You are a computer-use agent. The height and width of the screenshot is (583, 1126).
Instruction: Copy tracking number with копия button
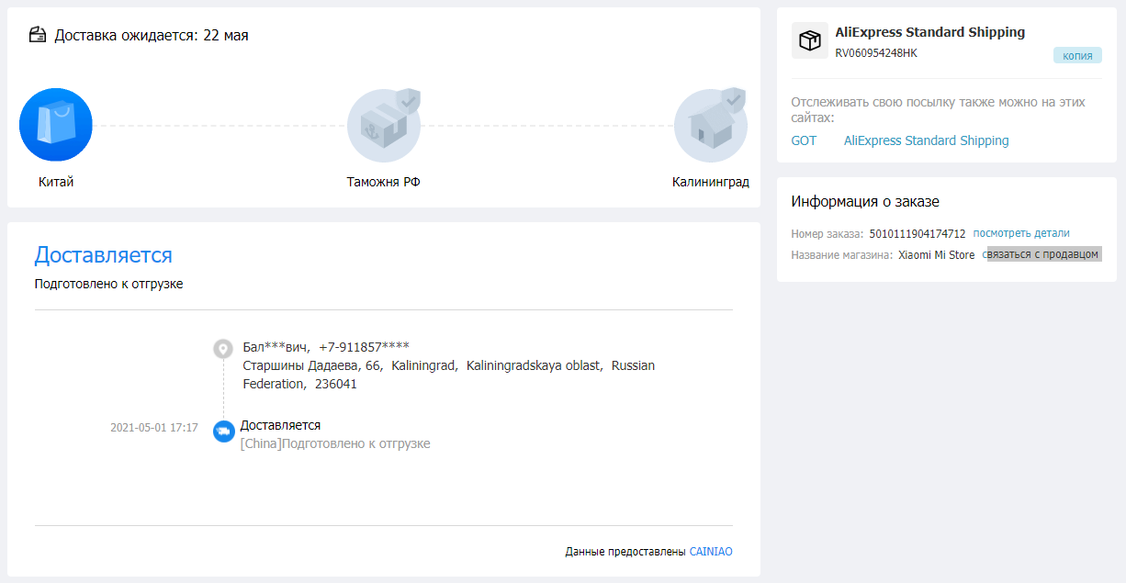click(x=1076, y=56)
